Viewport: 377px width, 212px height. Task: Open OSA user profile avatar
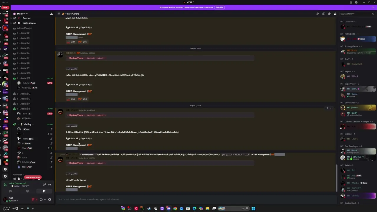(5, 199)
